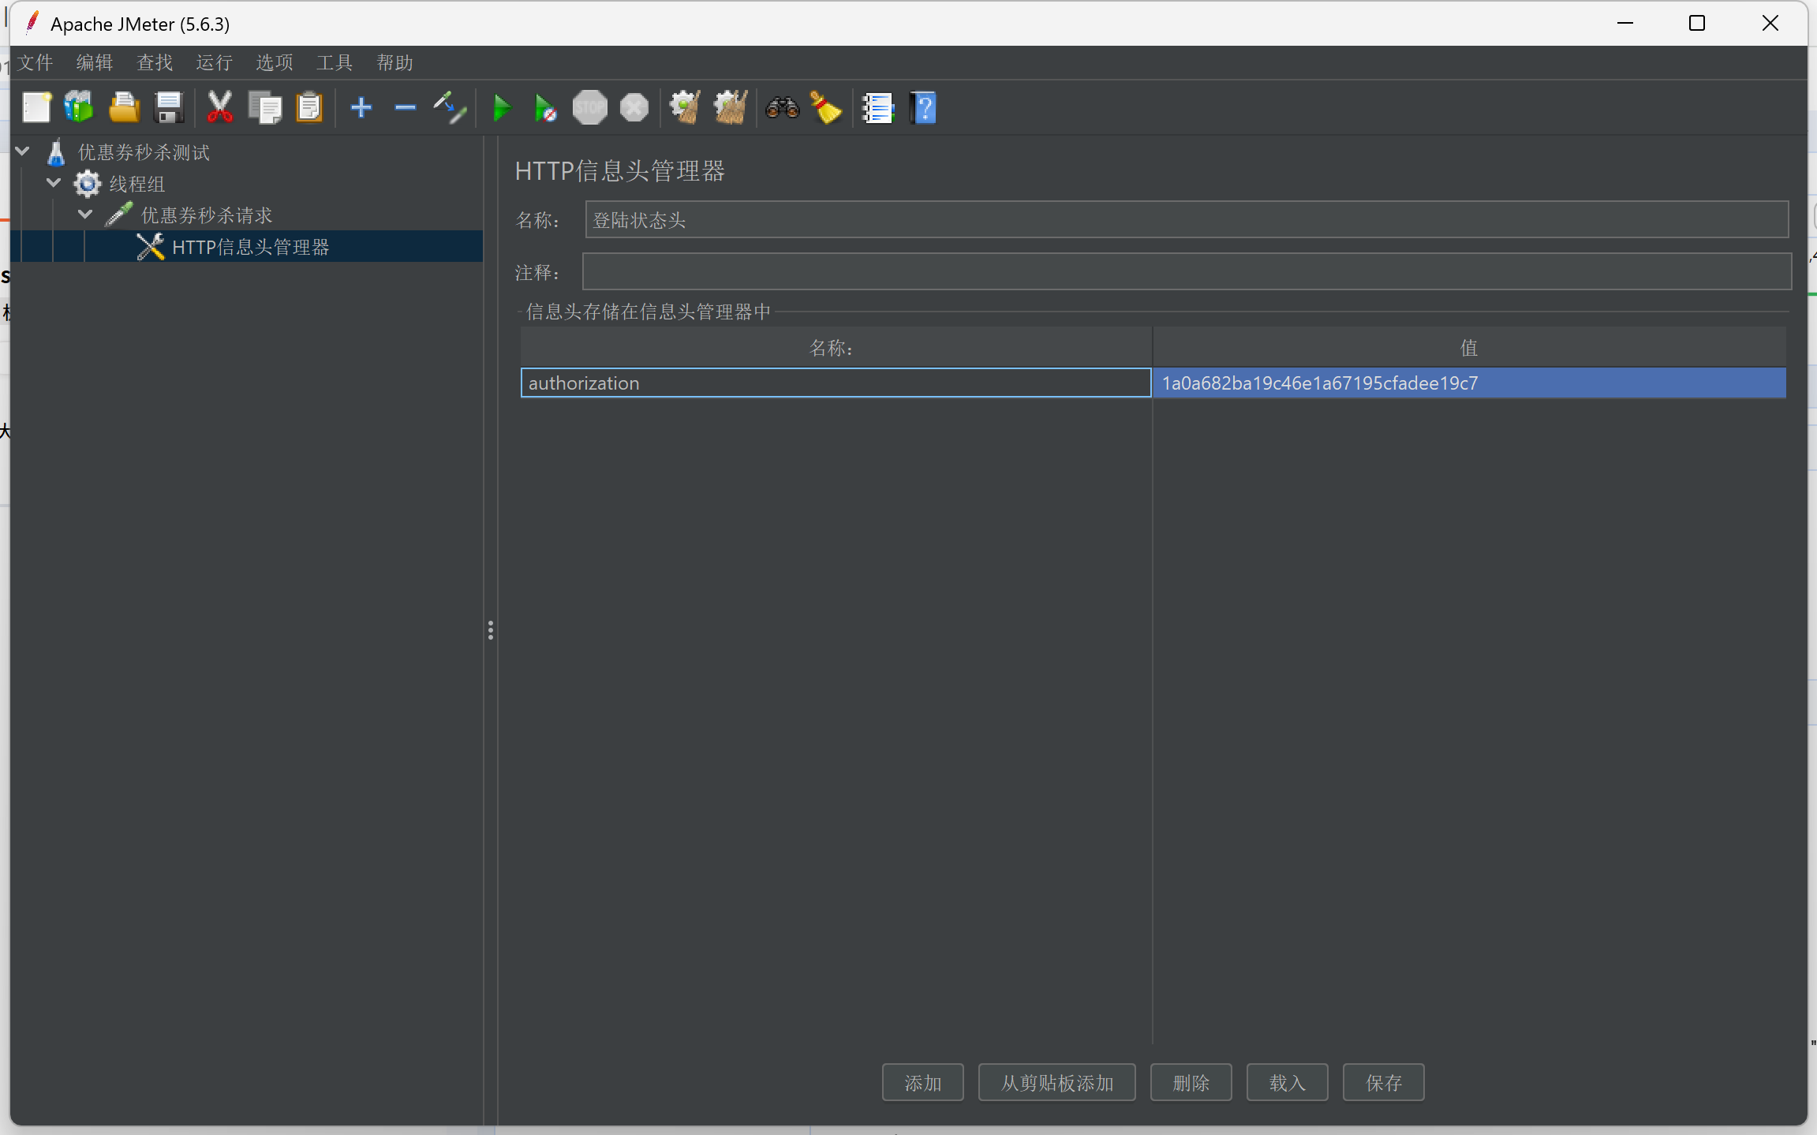Screen dimensions: 1817x1135
Task: Click the Save floppy disk icon
Action: coord(169,108)
